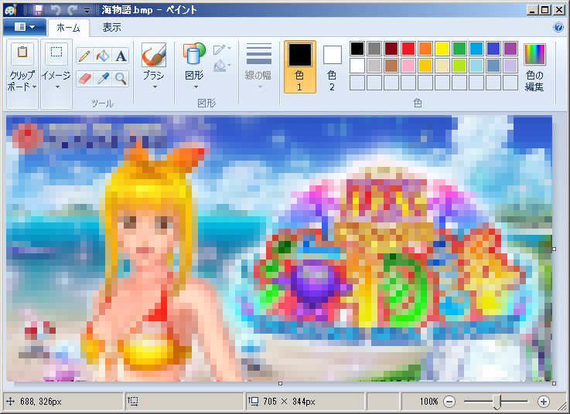Pick the turquoise blue color swatch
Viewport: 570px width, 414px height.
(476, 49)
